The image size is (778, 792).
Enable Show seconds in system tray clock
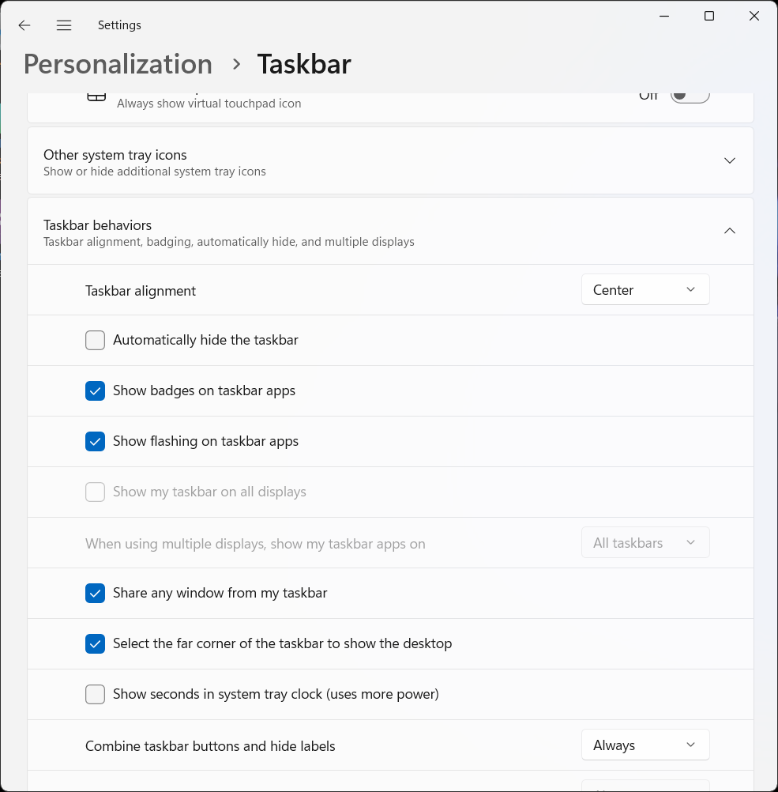[96, 694]
